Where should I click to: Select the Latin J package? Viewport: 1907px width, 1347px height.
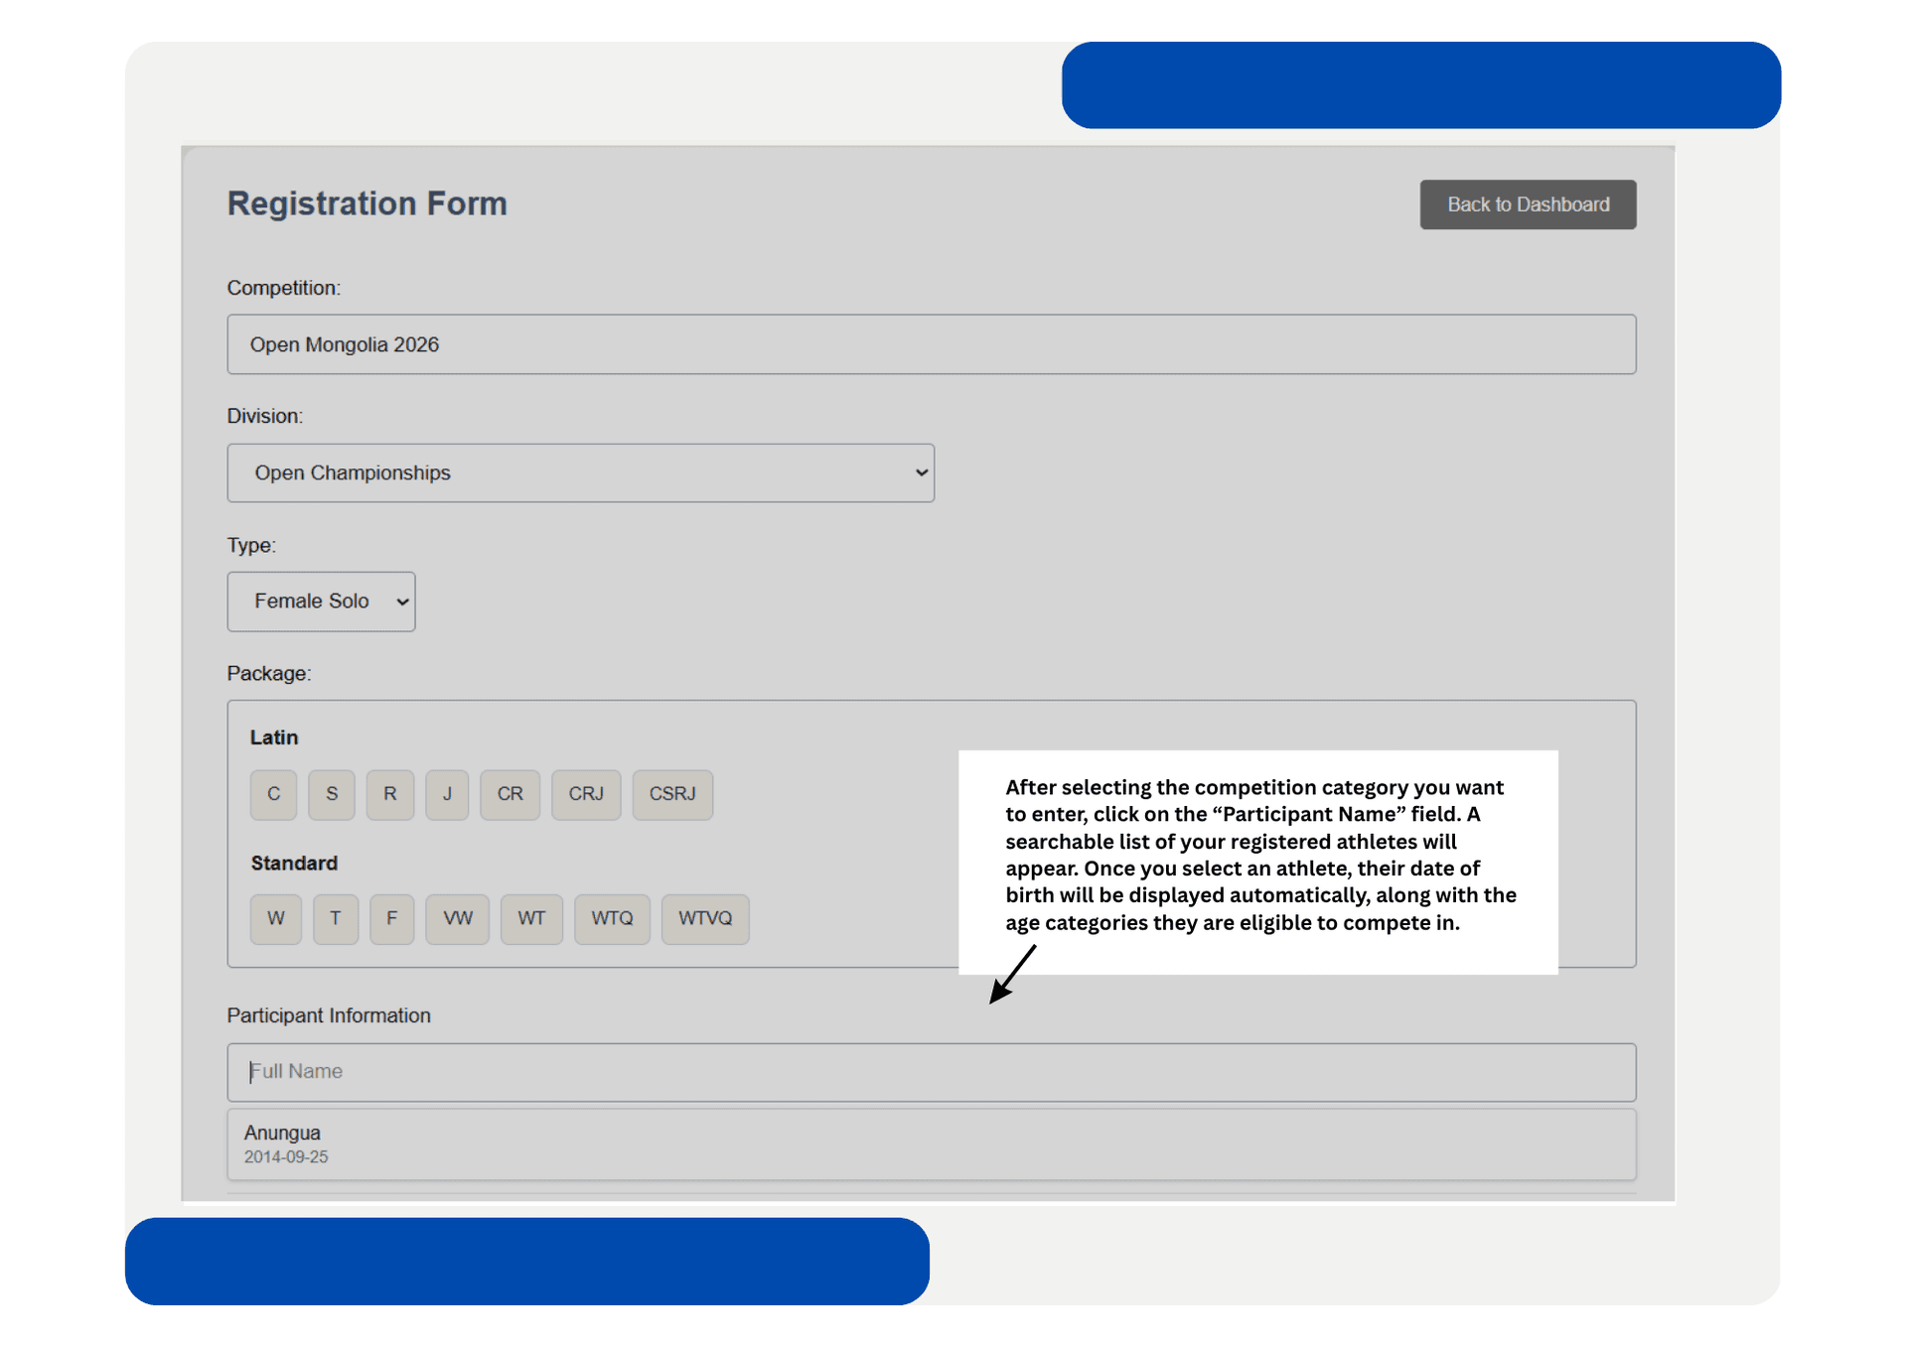pos(447,794)
